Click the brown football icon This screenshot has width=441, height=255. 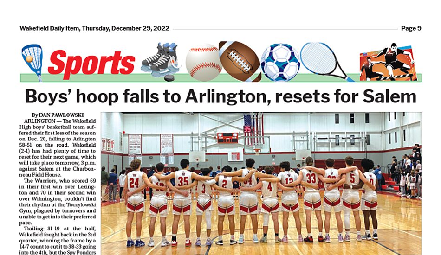tap(240, 62)
